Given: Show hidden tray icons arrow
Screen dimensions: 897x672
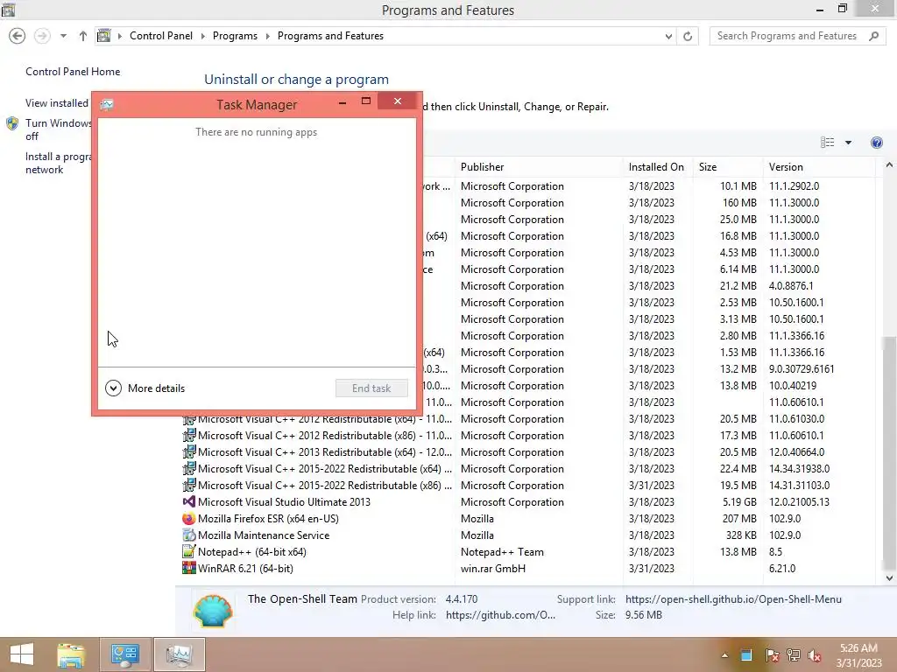Looking at the screenshot, I should [x=724, y=655].
